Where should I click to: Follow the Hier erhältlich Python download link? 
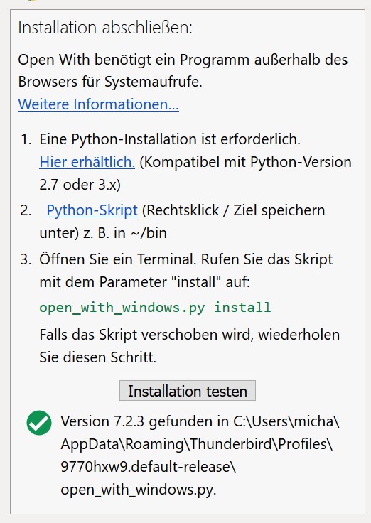click(87, 162)
